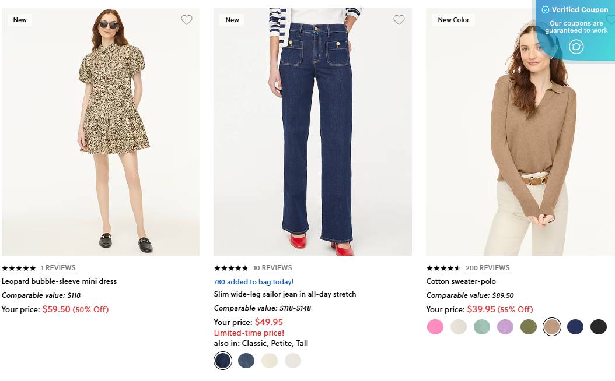Toggle the sailor jean favorite heart off
This screenshot has height=381, width=615.
(x=399, y=19)
